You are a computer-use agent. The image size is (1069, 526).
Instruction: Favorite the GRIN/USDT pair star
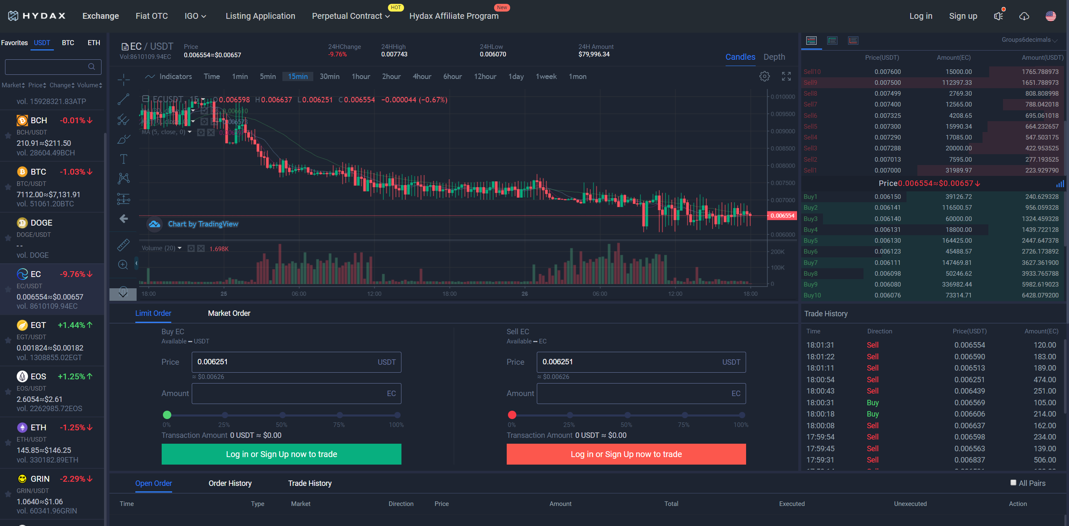(8, 494)
